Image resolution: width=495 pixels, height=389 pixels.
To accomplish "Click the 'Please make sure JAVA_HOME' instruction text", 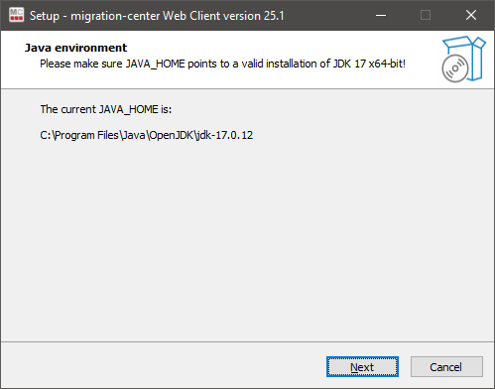I will (x=222, y=64).
